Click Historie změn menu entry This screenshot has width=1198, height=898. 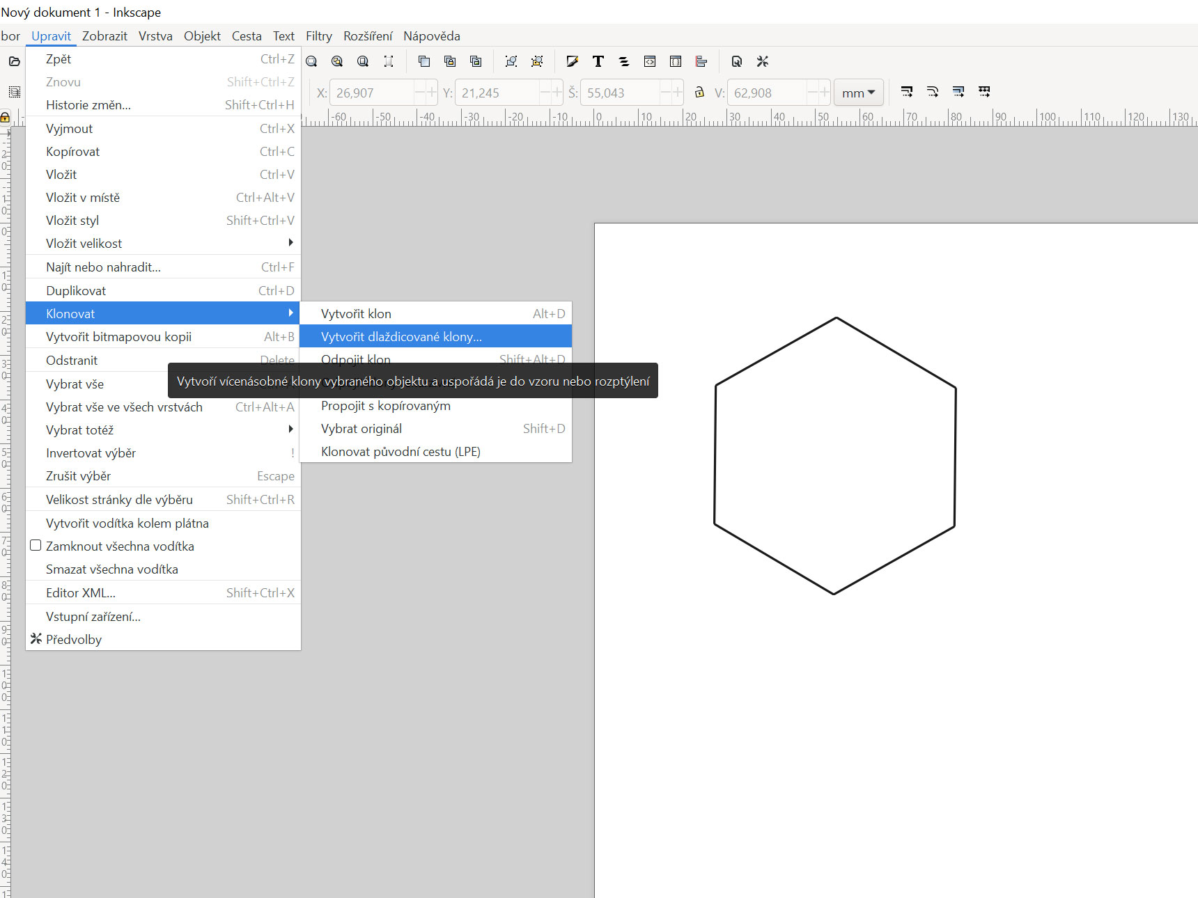tap(88, 105)
